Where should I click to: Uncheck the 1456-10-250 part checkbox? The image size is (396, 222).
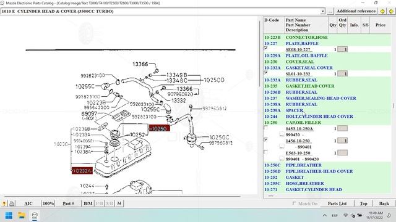click(265, 140)
